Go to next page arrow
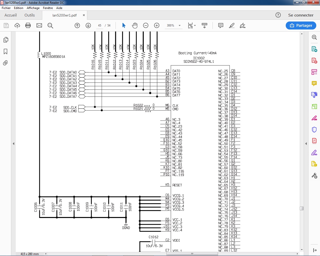This screenshot has width=320, height=256. click(88, 25)
